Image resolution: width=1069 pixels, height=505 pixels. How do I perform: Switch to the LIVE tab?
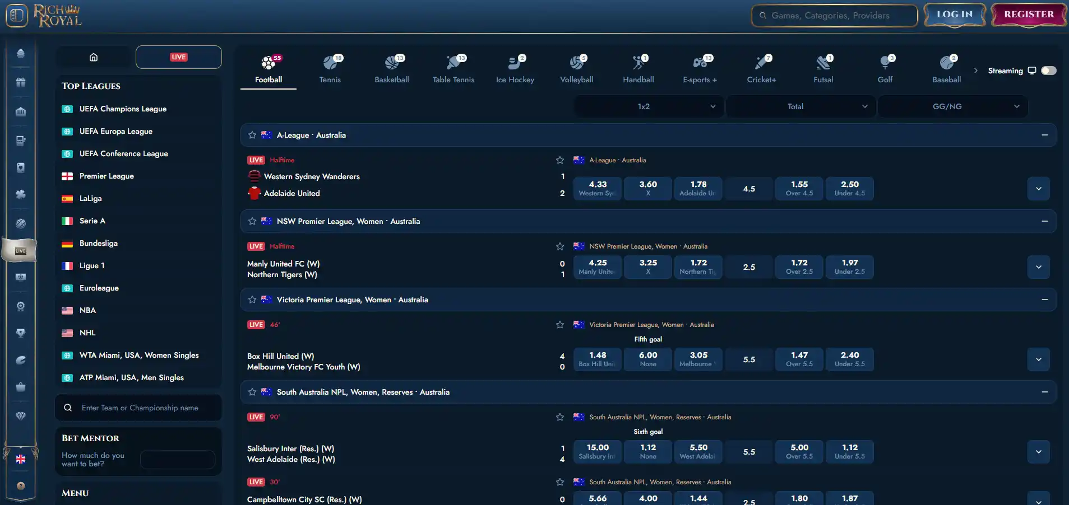coord(179,57)
